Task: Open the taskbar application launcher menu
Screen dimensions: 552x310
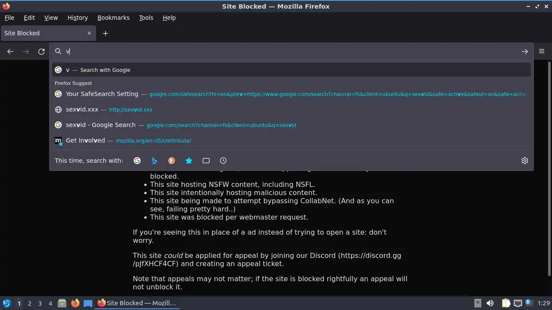Action: pos(6,303)
